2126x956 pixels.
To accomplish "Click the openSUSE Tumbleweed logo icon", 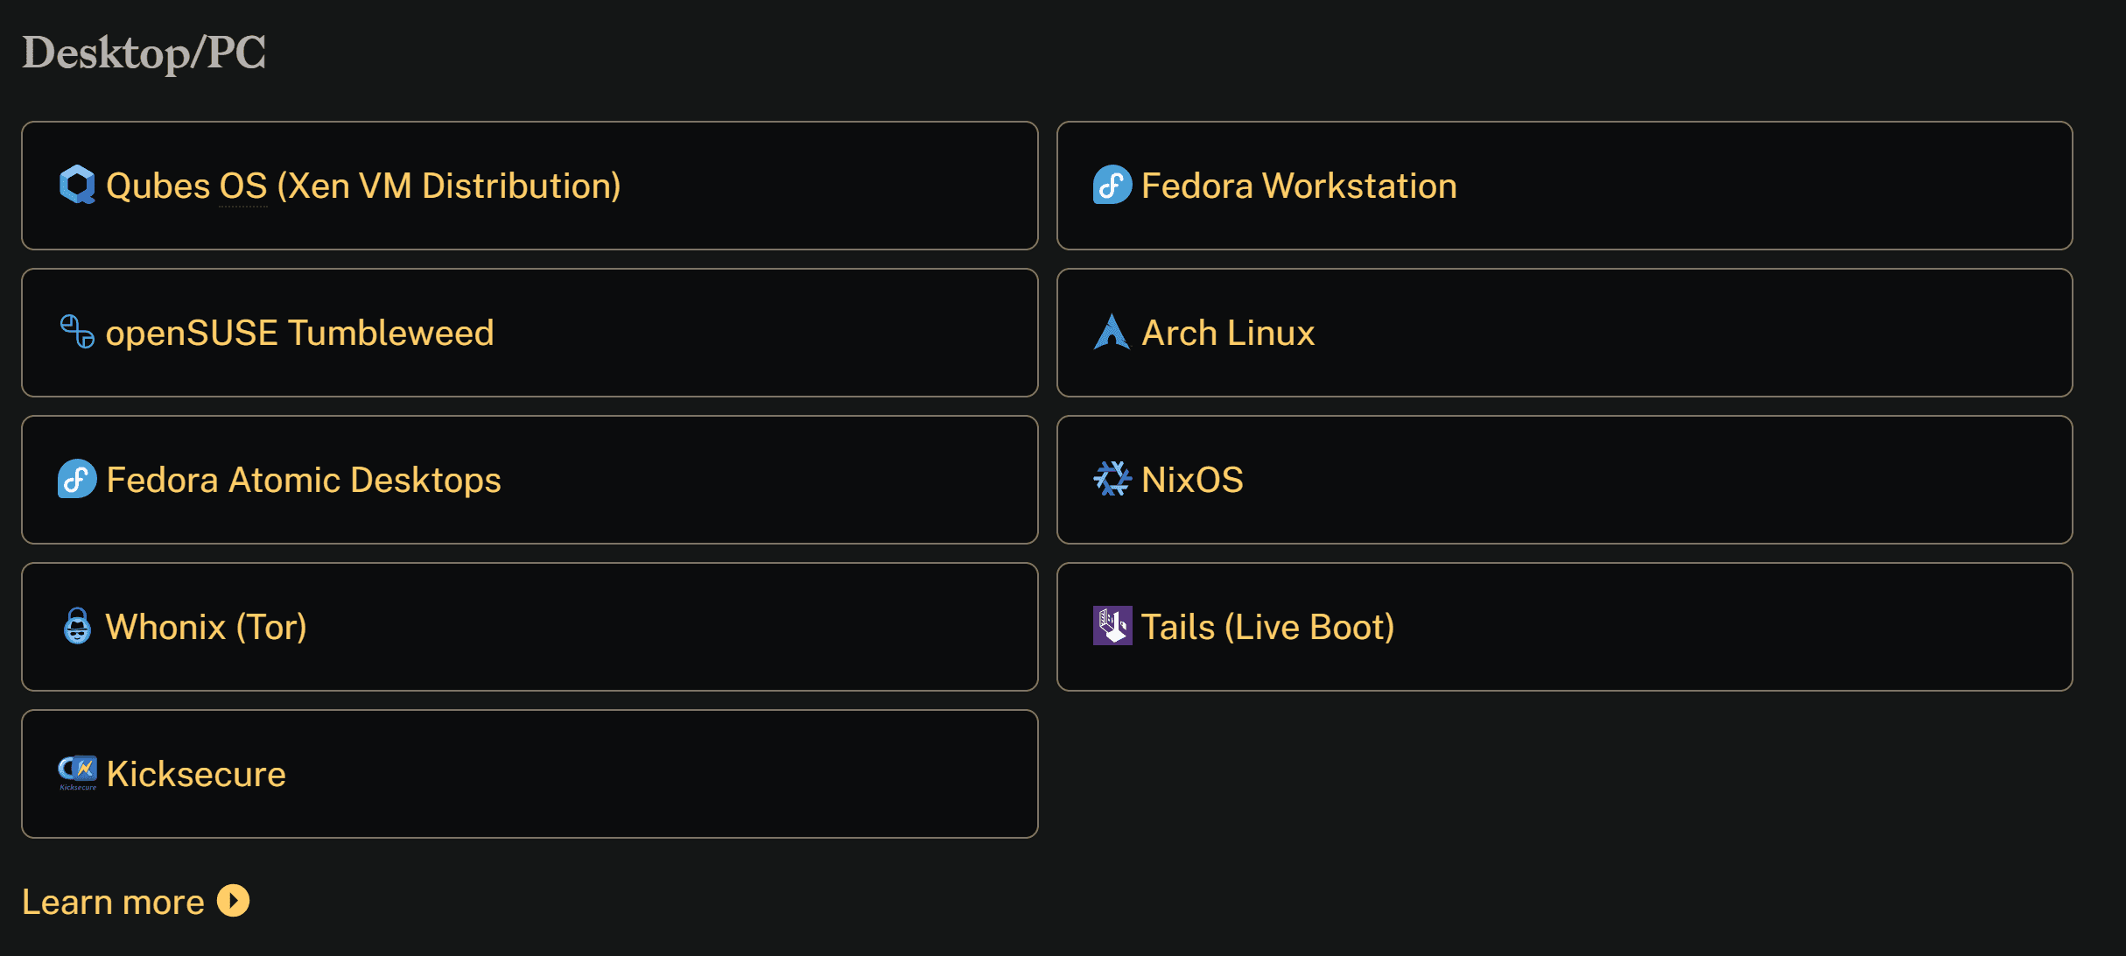I will pos(77,332).
